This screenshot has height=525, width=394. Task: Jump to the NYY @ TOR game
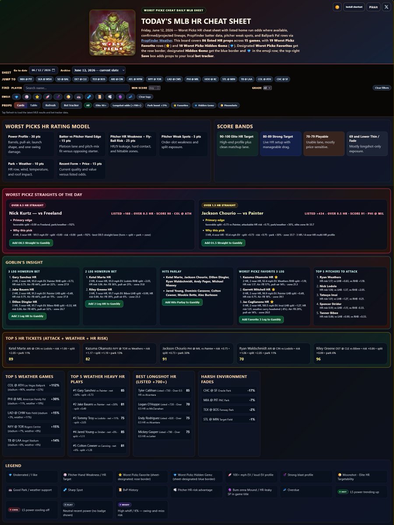pos(155,79)
